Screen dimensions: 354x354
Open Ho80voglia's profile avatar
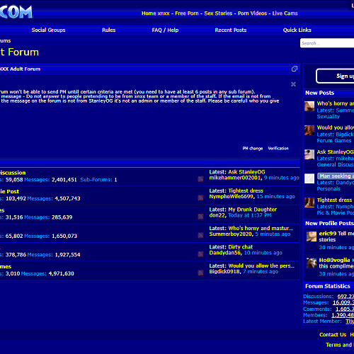[312, 263]
